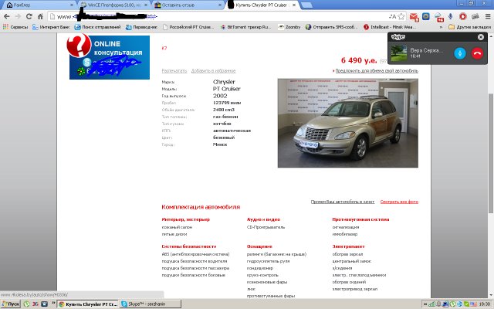Click the Распечатать link
Image resolution: width=494 pixels, height=309 pixels.
[x=174, y=70]
